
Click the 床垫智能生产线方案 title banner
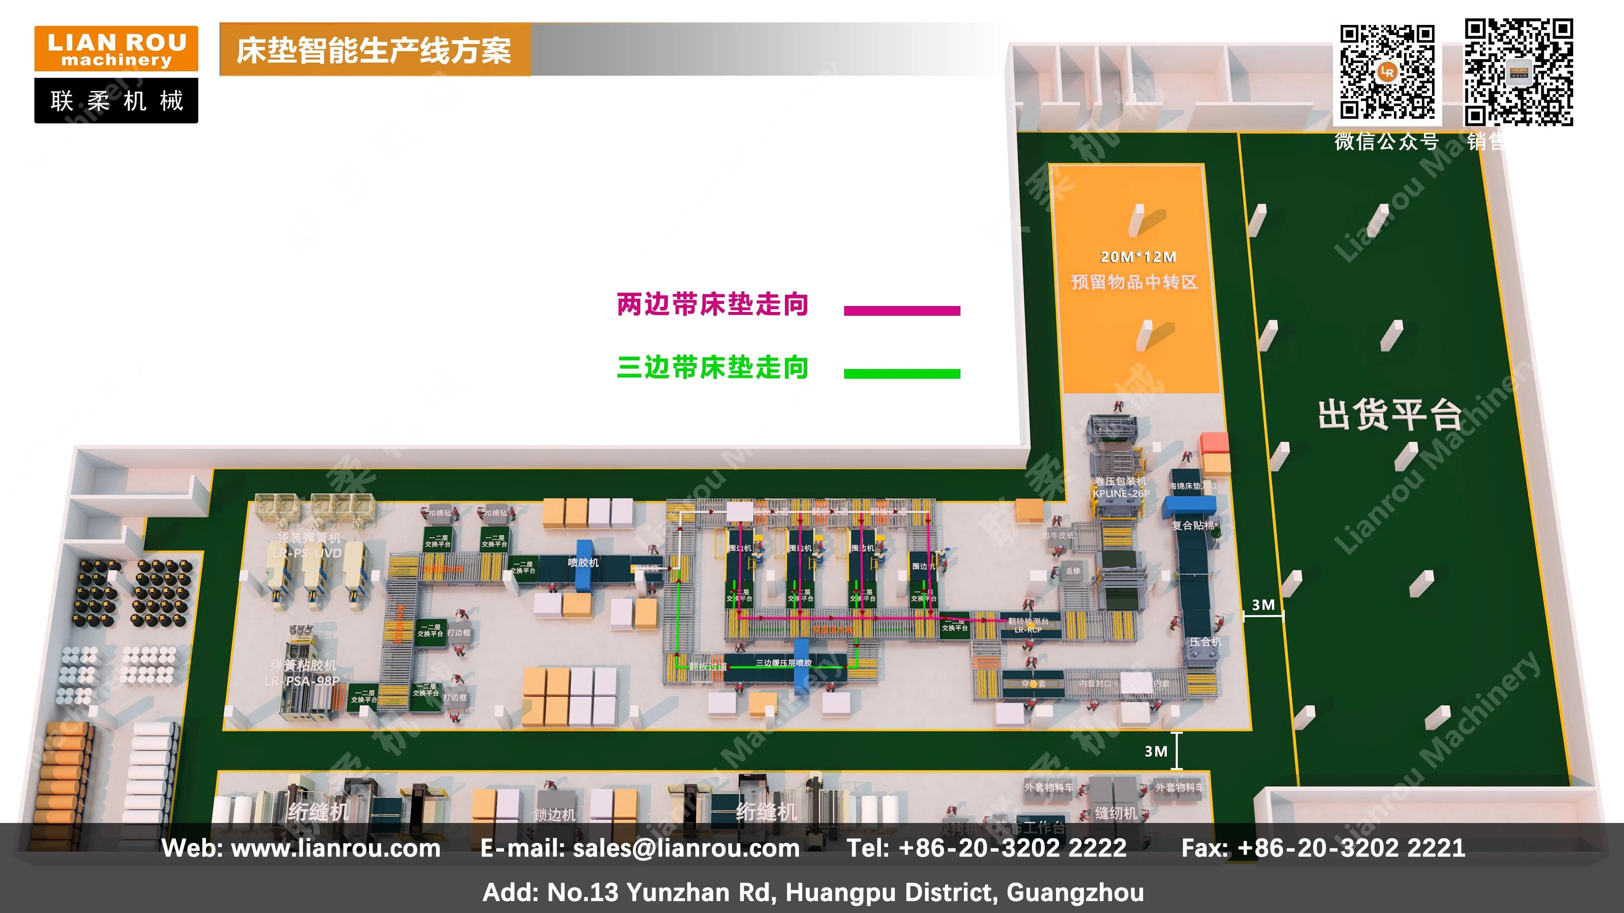click(374, 50)
